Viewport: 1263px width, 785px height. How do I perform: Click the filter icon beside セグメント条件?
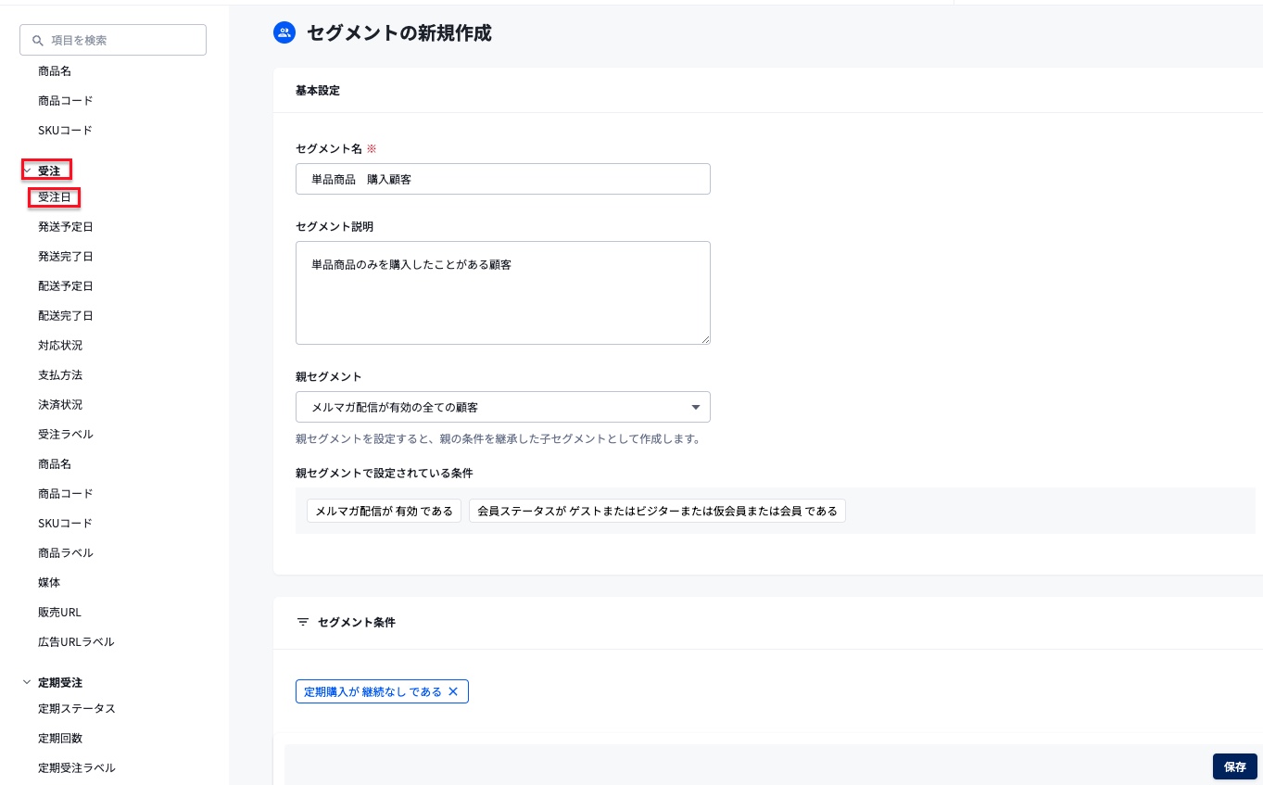(x=302, y=623)
